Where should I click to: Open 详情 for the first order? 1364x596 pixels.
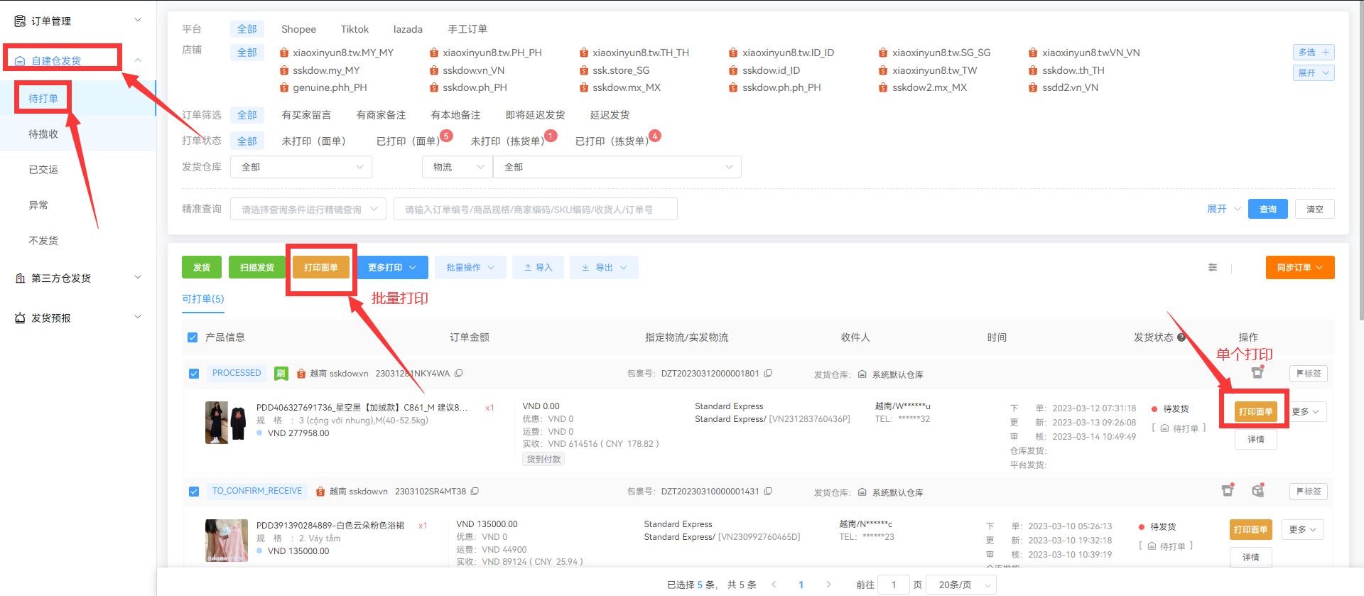click(x=1256, y=439)
